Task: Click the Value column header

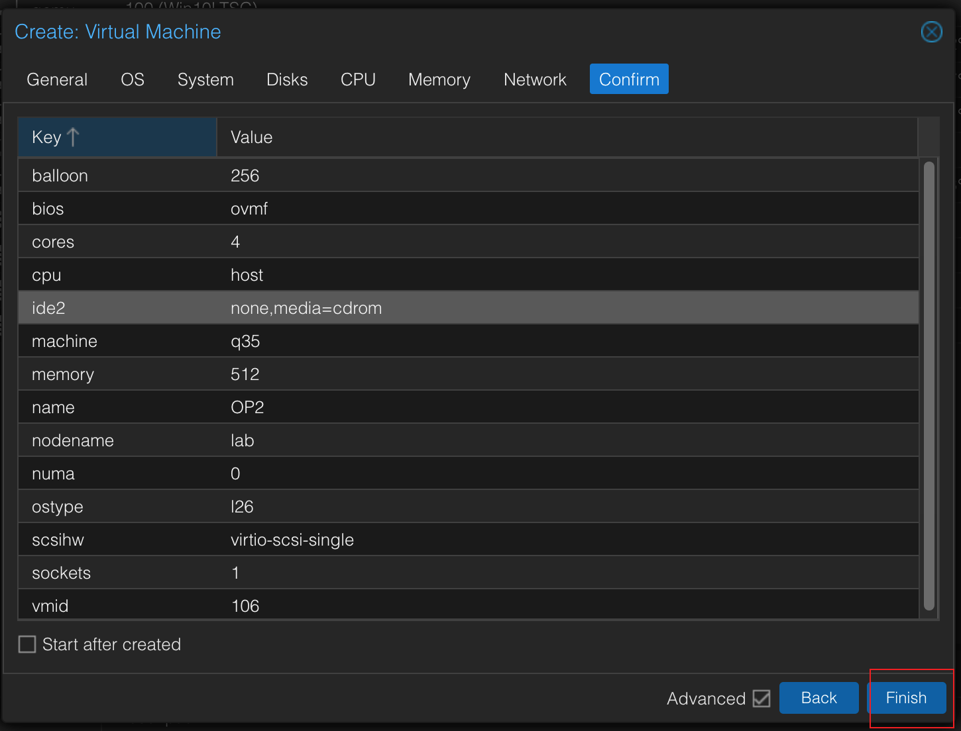Action: tap(567, 137)
